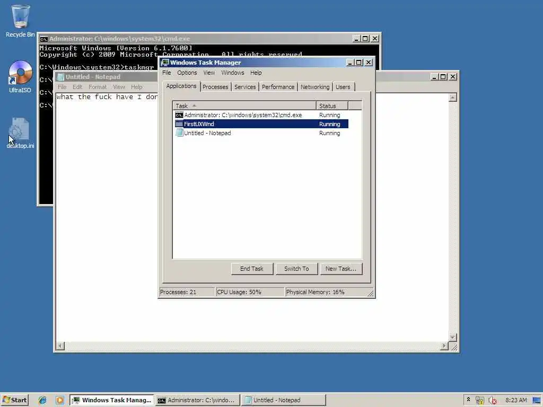The height and width of the screenshot is (407, 543).
Task: Minimize the Windows Task Manager window
Action: click(350, 63)
